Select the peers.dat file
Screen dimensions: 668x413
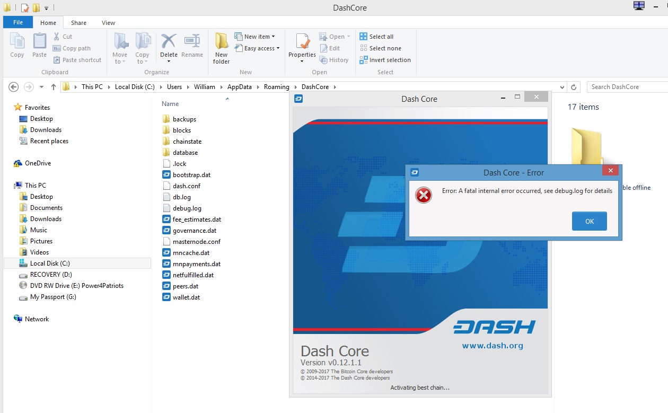click(x=186, y=286)
